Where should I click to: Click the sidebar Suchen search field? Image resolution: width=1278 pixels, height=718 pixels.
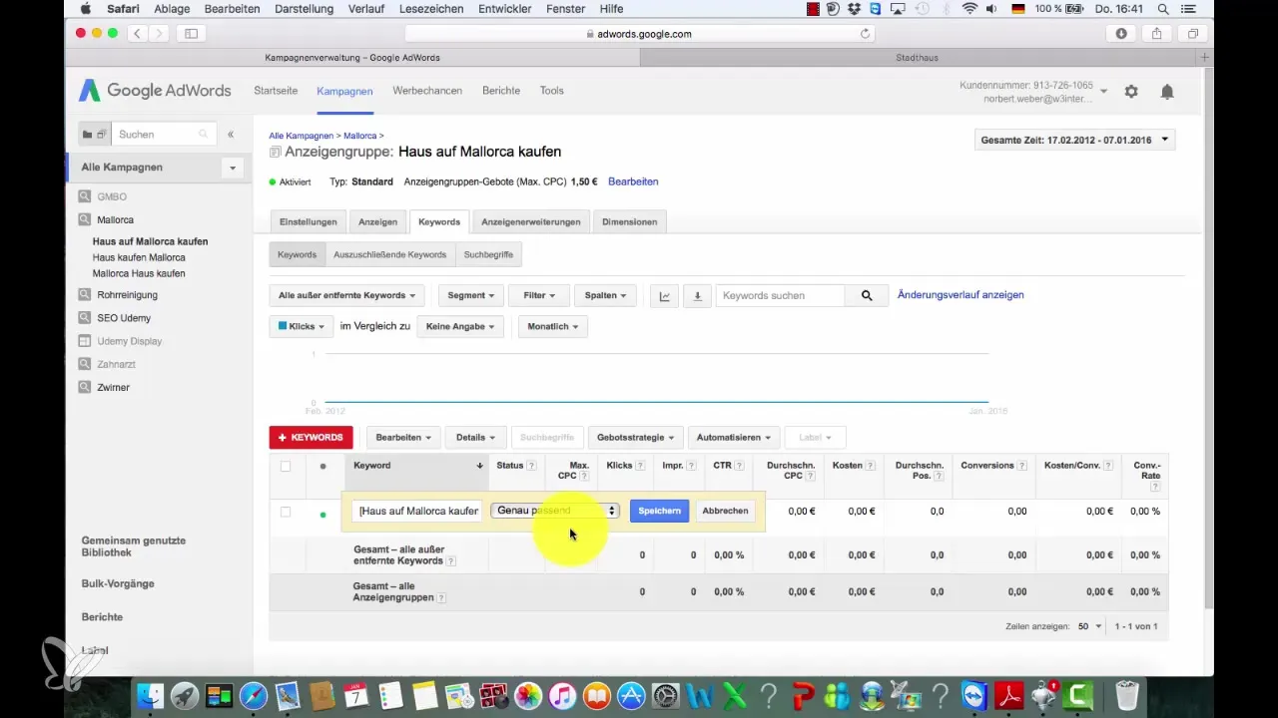pyautogui.click(x=163, y=134)
